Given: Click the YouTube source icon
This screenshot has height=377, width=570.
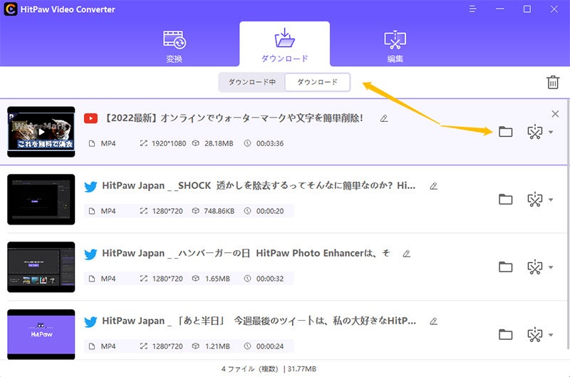Looking at the screenshot, I should tap(90, 118).
